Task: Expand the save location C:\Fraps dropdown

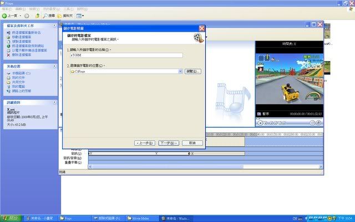Action: (181, 72)
